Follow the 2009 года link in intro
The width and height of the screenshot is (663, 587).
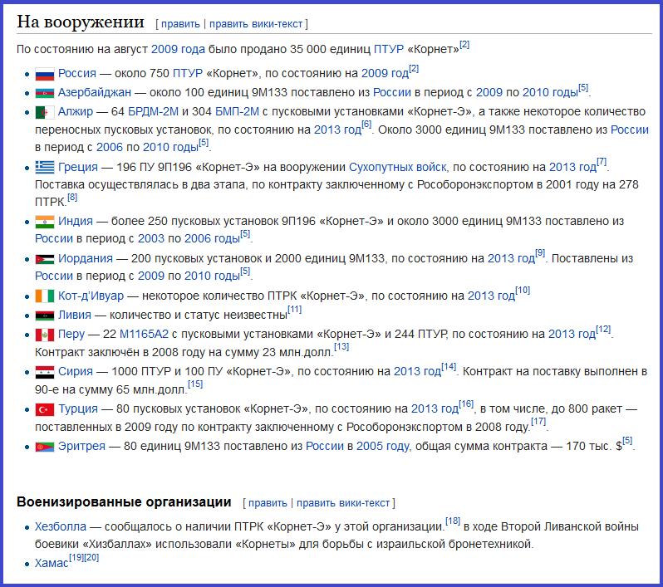tap(178, 49)
